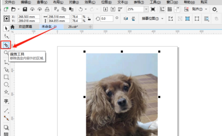Toggle grid display
Image resolution: width=222 pixels, height=136 pixels.
(x=170, y=9)
